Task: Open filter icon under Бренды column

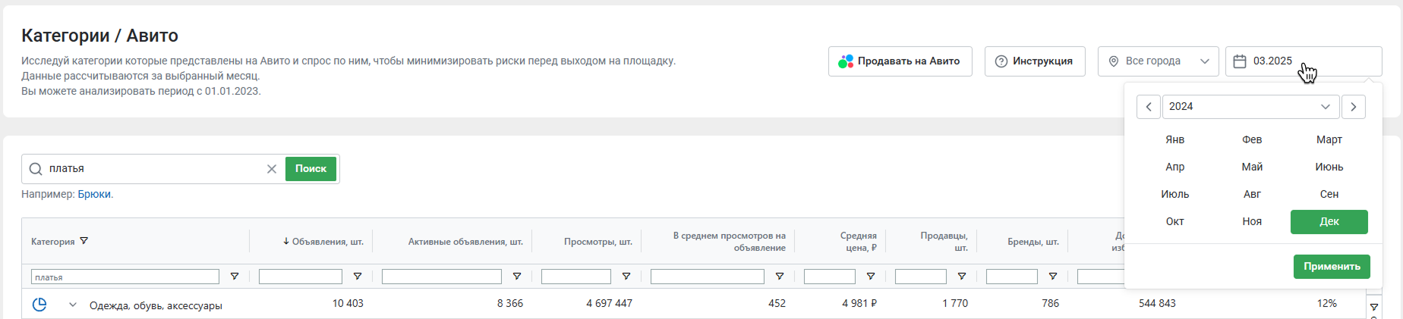Action: (x=1053, y=277)
